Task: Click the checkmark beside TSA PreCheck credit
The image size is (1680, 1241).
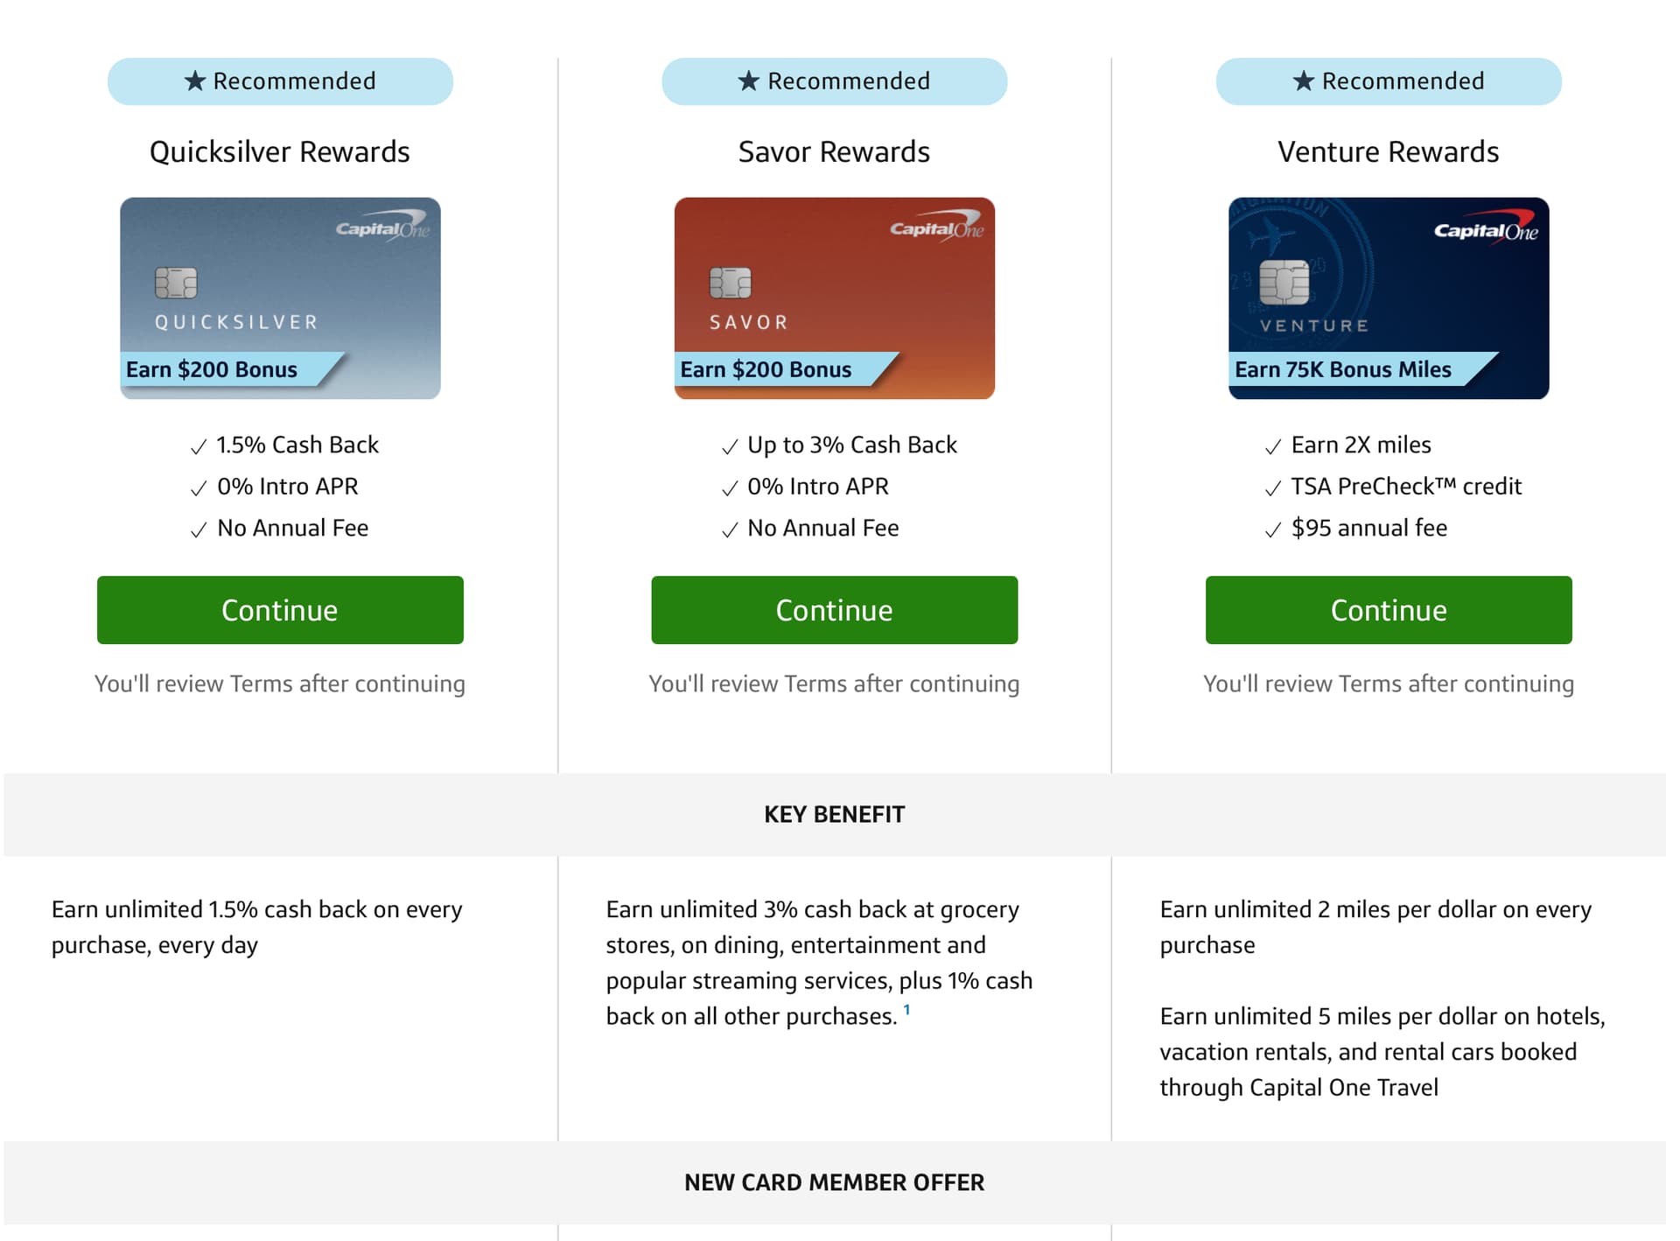Action: [x=1273, y=488]
